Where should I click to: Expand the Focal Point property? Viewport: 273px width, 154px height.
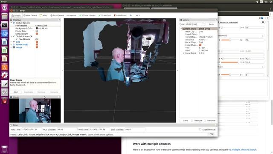coord(184,53)
